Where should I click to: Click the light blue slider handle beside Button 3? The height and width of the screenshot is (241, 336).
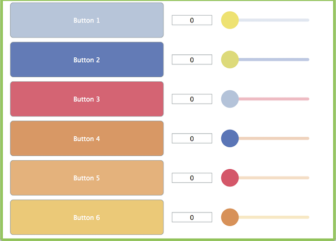coord(230,99)
